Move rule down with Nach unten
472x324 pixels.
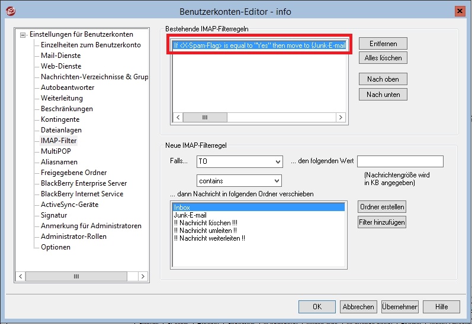383,95
